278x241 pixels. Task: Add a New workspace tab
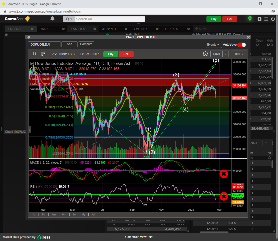(x=200, y=29)
